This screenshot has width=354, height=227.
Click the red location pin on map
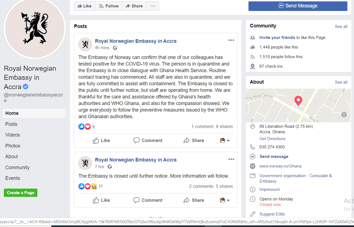click(x=298, y=100)
